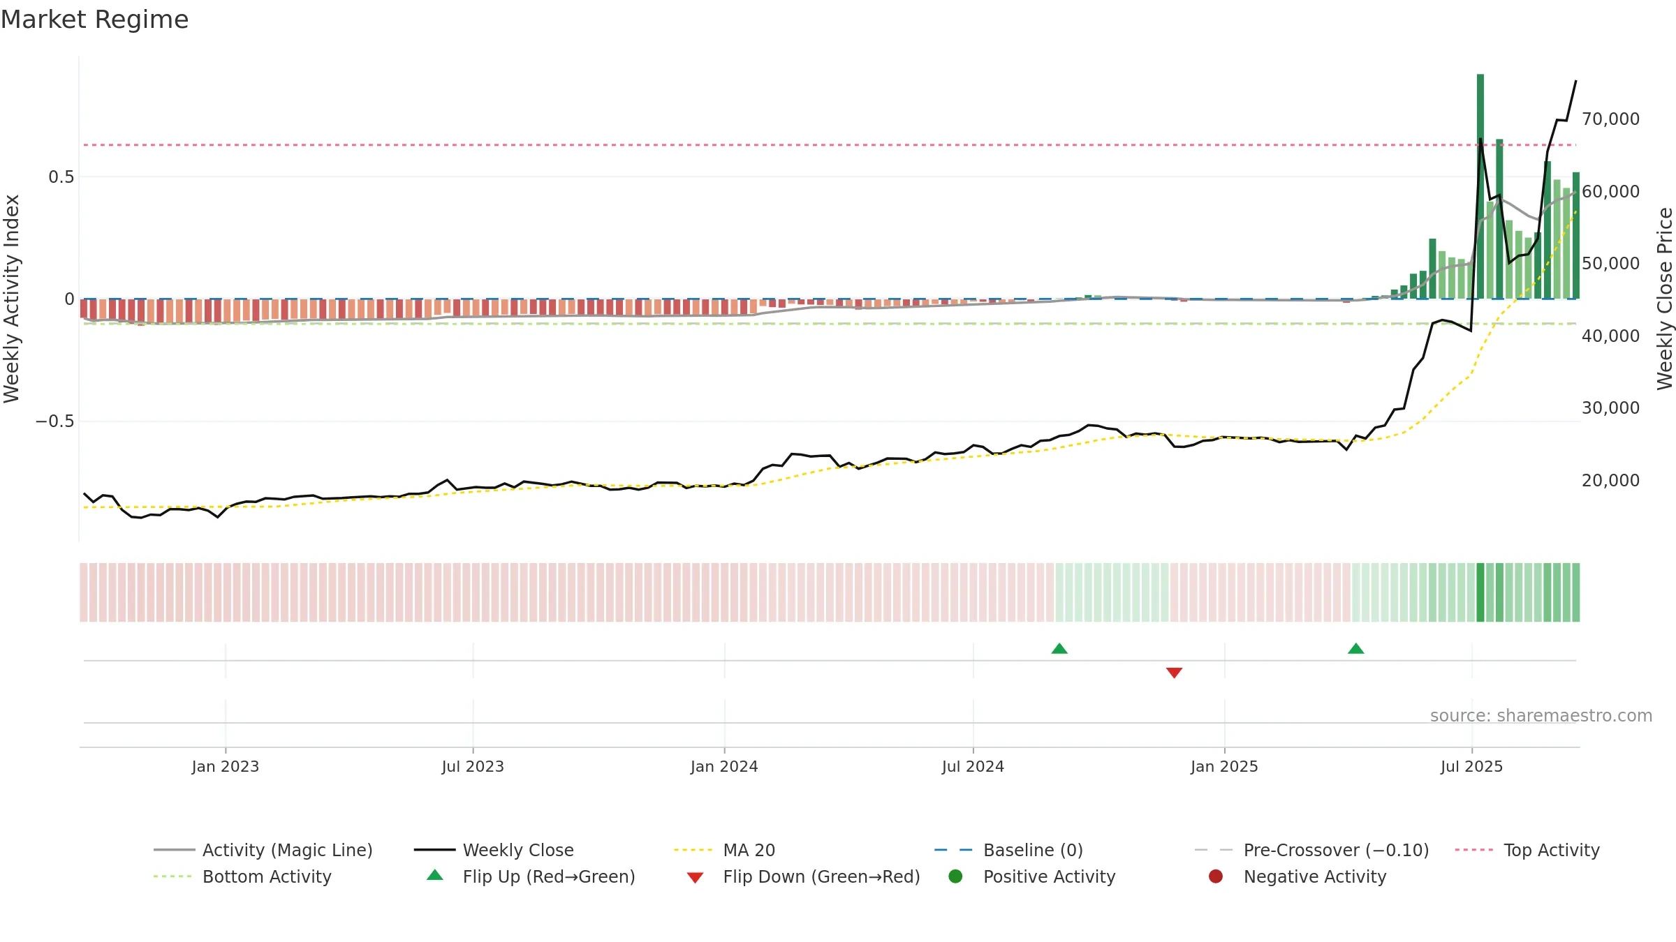Click the −0.5 activity index axis label

[x=54, y=421]
